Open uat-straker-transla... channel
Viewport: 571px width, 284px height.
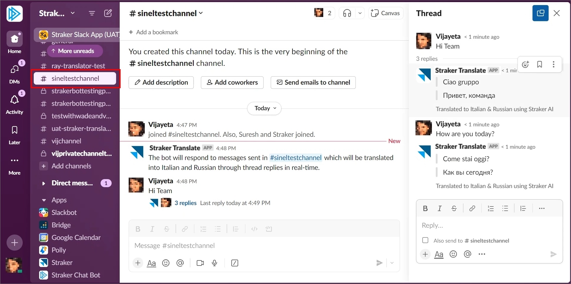(75, 128)
